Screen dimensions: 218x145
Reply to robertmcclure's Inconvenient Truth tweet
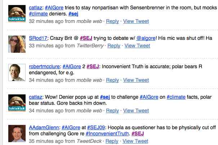[112, 80]
